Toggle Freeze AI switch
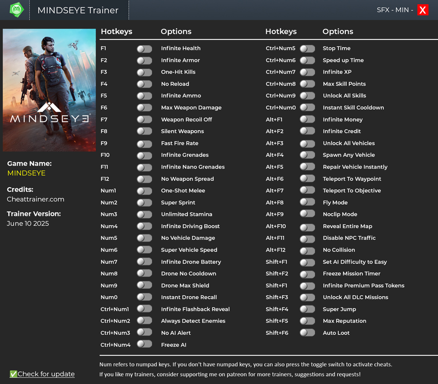This screenshot has width=438, height=384. tap(144, 344)
